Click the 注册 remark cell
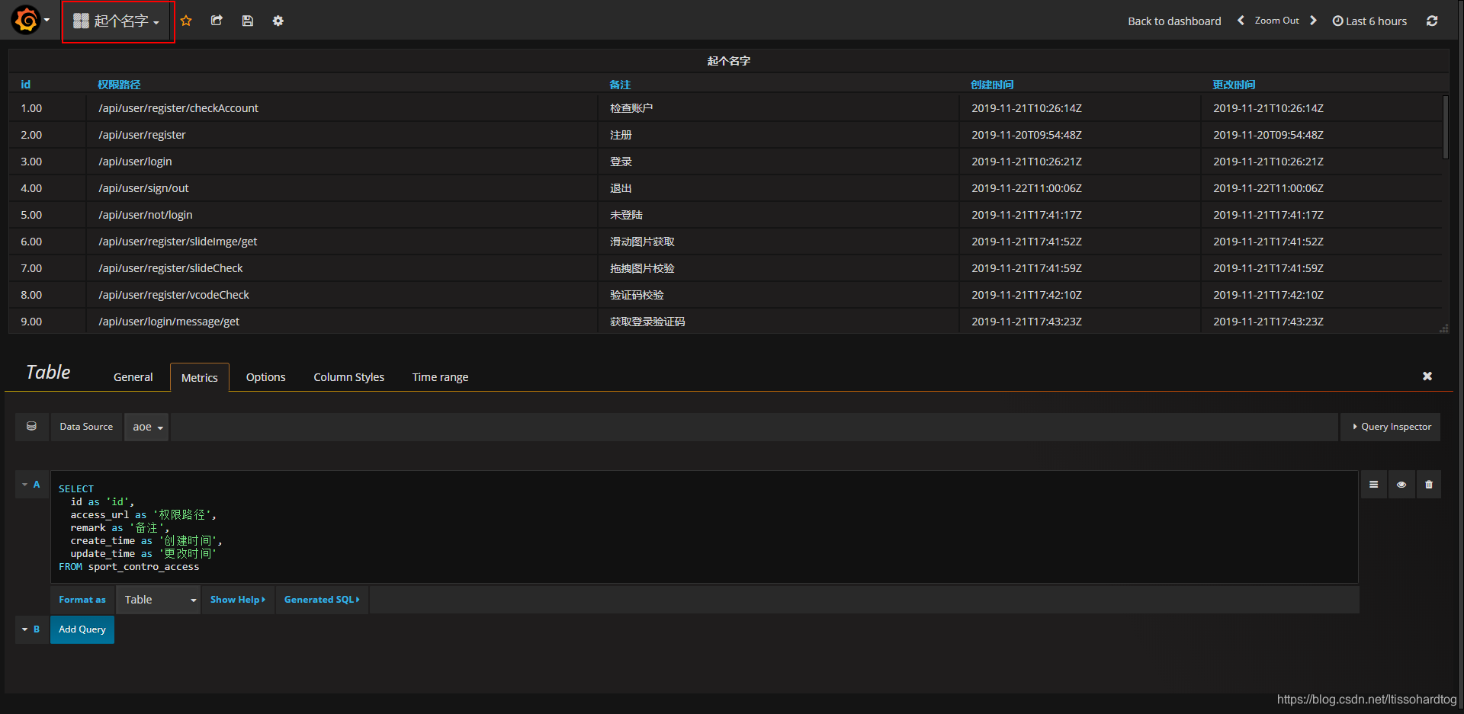1464x714 pixels. (x=779, y=135)
